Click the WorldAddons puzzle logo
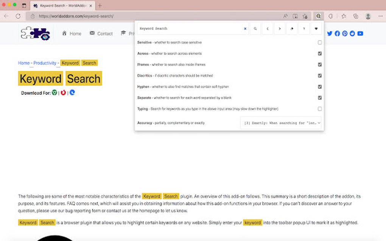 [36, 33]
